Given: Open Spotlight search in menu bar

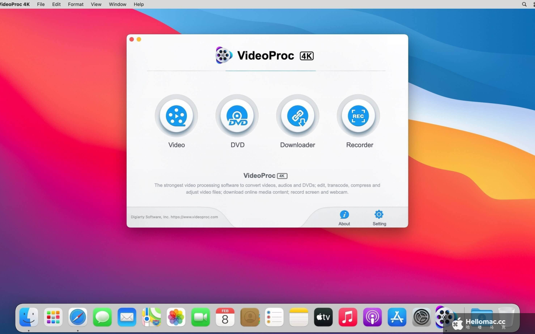Looking at the screenshot, I should [524, 4].
